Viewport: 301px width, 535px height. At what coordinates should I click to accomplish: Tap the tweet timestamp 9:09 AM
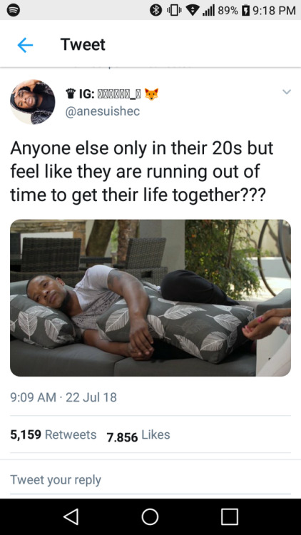point(33,397)
